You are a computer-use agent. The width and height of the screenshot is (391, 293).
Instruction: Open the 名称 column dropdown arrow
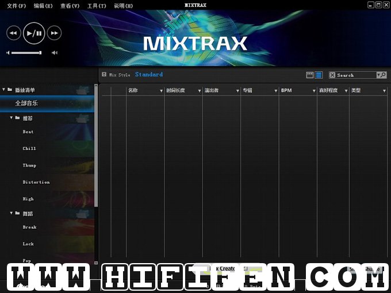162,91
